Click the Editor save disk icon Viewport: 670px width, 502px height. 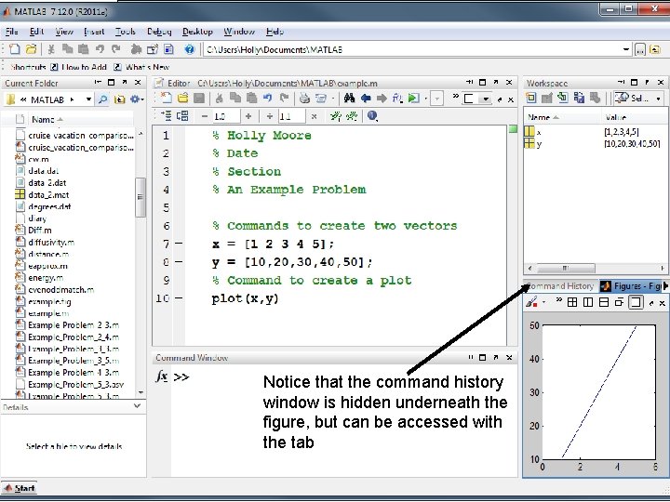pyautogui.click(x=199, y=99)
